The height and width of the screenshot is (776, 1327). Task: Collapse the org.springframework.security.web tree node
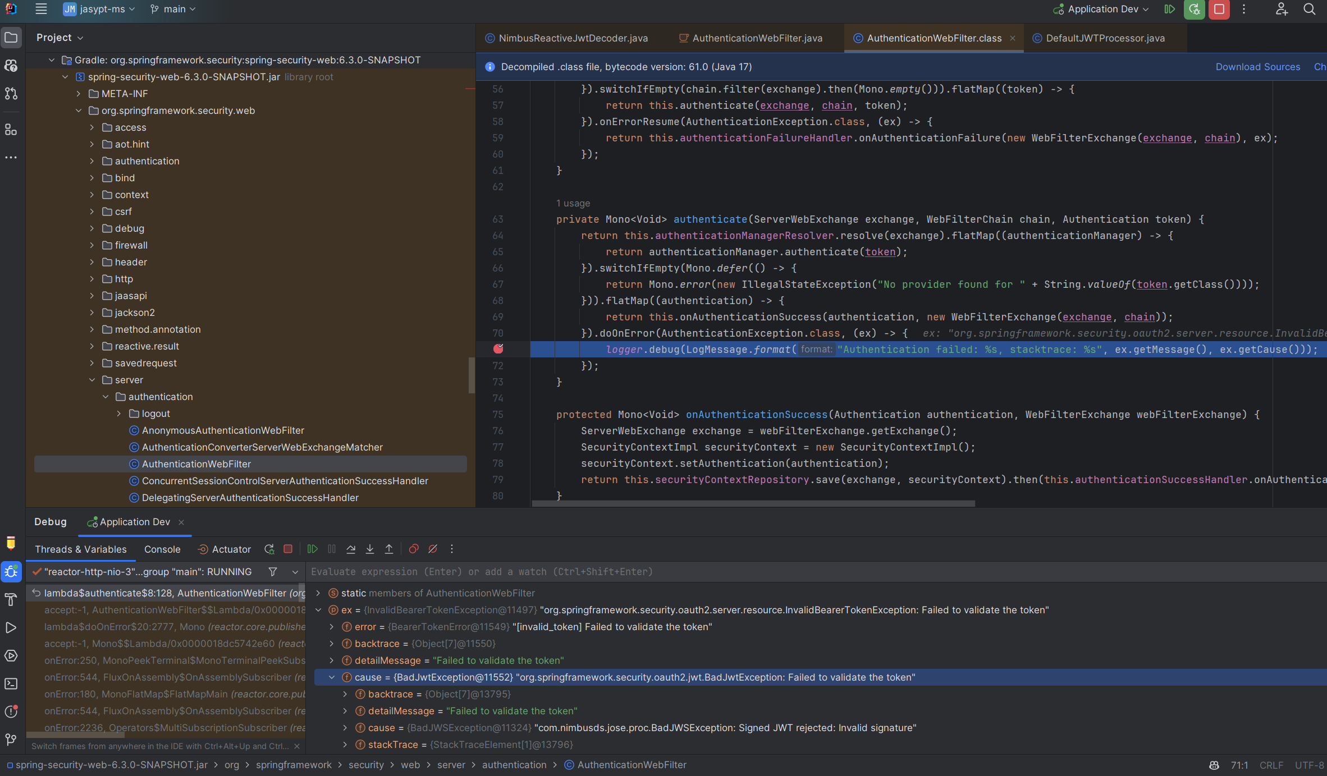[79, 111]
